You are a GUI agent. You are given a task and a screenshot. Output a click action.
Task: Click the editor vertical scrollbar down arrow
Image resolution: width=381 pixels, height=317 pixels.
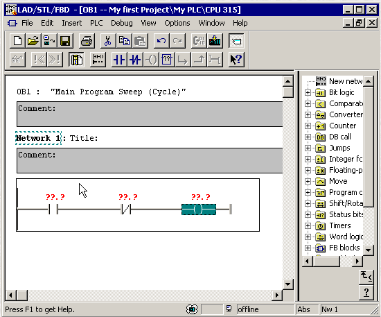pos(288,284)
